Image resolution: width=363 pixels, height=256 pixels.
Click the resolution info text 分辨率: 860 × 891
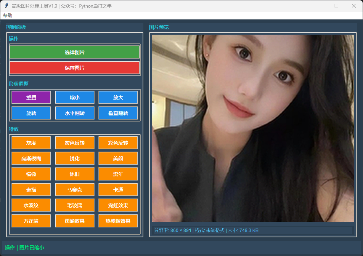click(x=173, y=230)
